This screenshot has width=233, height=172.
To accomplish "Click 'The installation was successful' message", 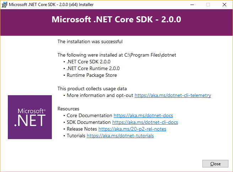I will [x=90, y=42].
